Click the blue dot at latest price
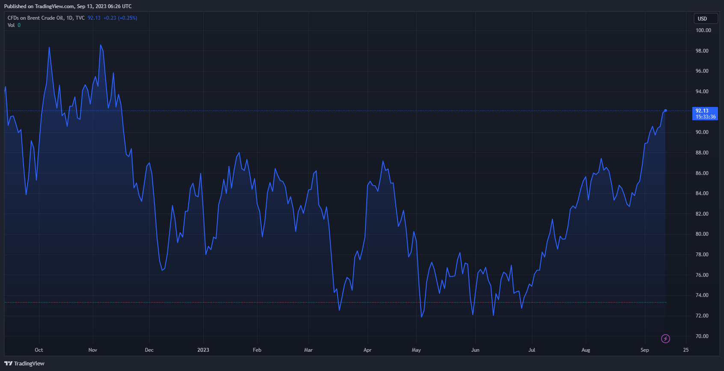The width and height of the screenshot is (724, 371). tap(665, 111)
